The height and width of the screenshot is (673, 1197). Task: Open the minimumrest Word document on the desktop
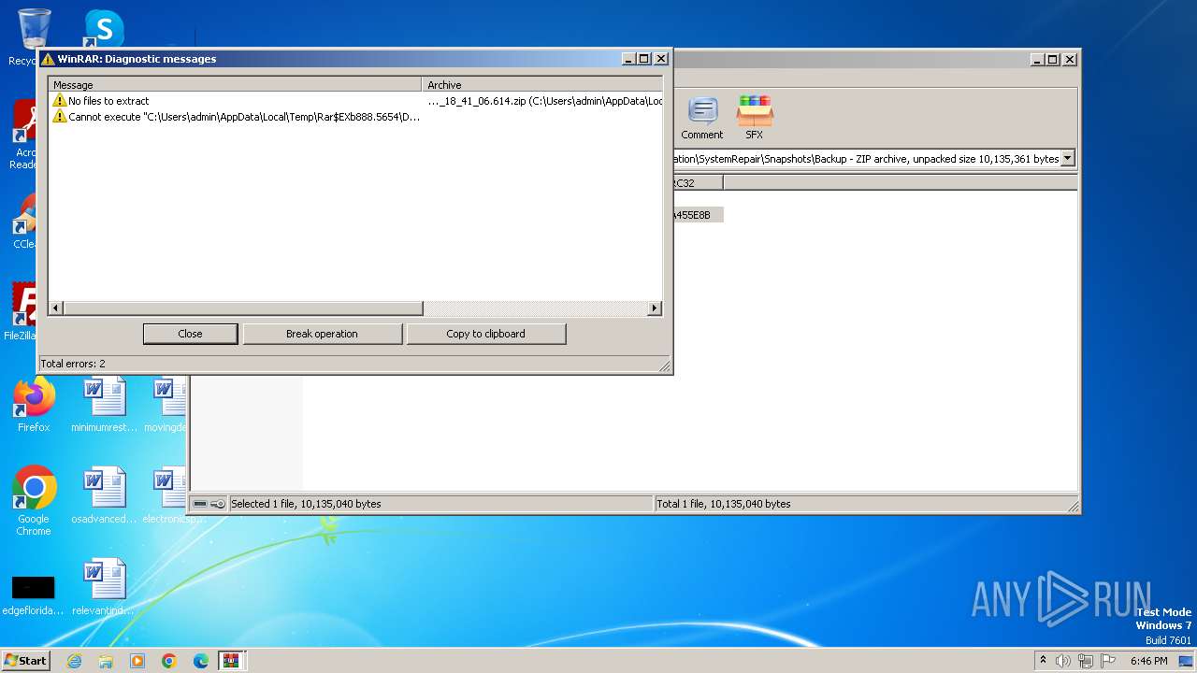pyautogui.click(x=104, y=404)
